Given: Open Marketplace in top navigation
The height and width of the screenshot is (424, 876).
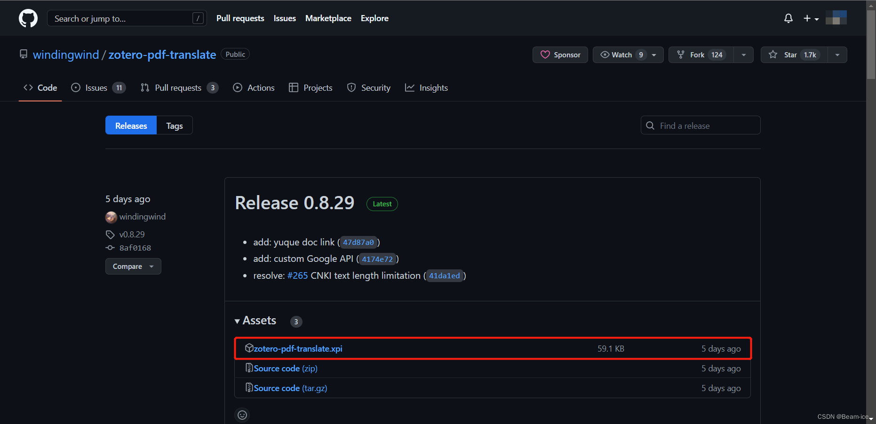Looking at the screenshot, I should [x=328, y=18].
